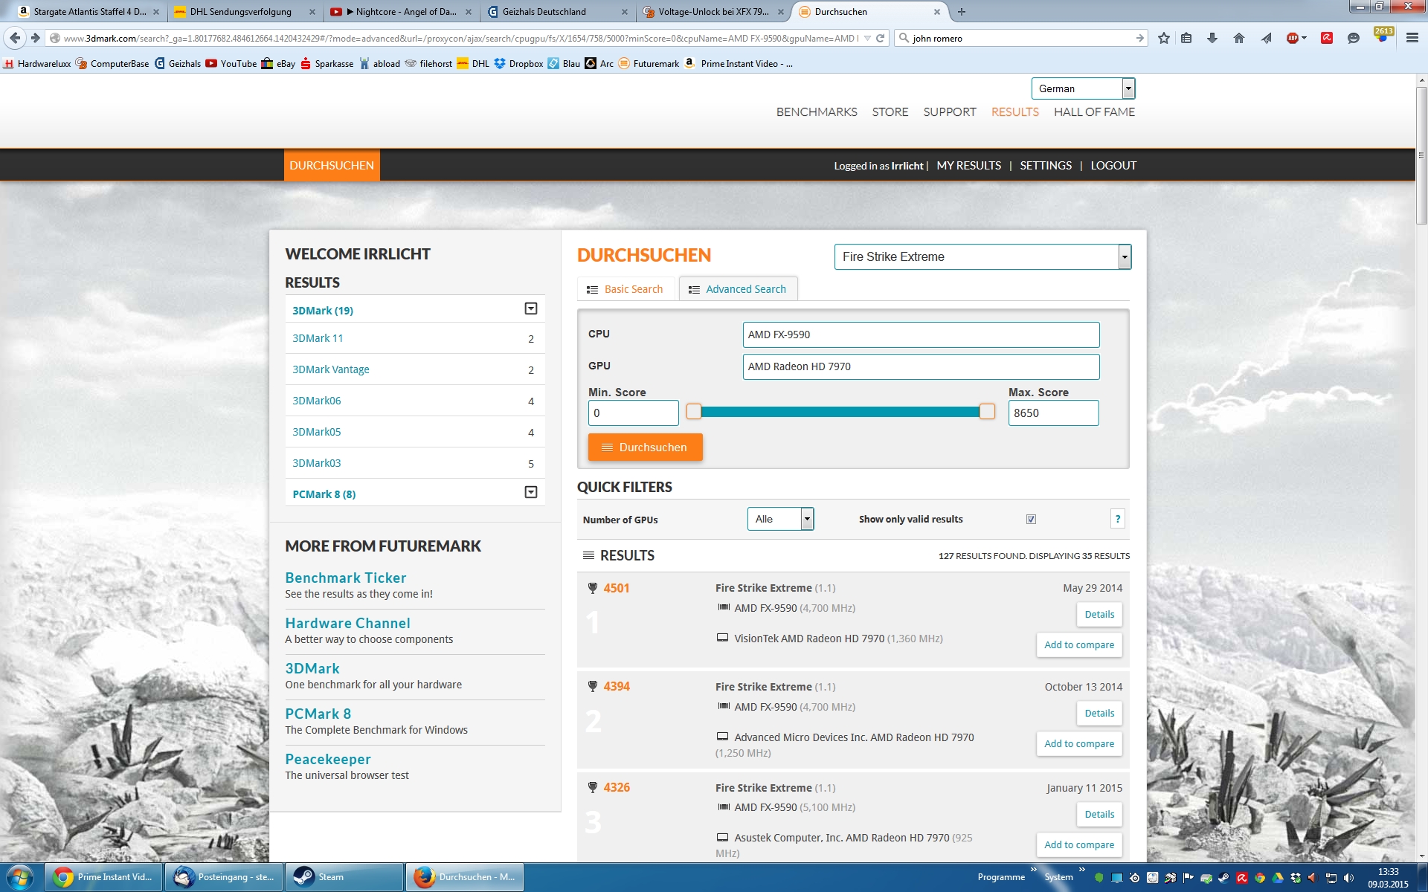The height and width of the screenshot is (892, 1428).
Task: Click the Firefox bookmark star icon
Action: click(x=1164, y=39)
